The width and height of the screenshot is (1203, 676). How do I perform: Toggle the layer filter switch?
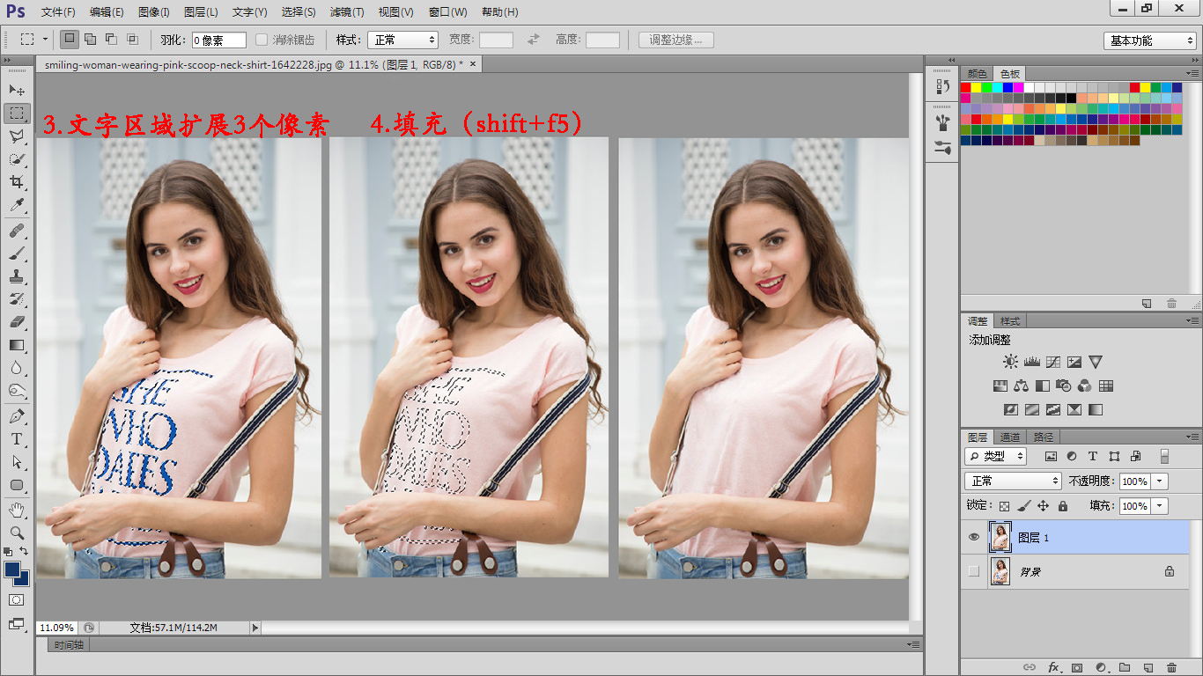(x=1164, y=456)
